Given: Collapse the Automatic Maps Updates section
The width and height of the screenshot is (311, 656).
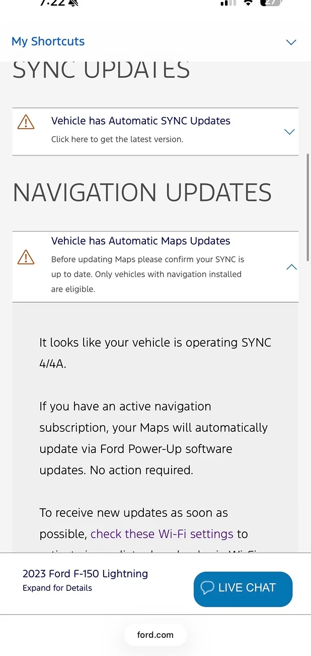Looking at the screenshot, I should (291, 266).
